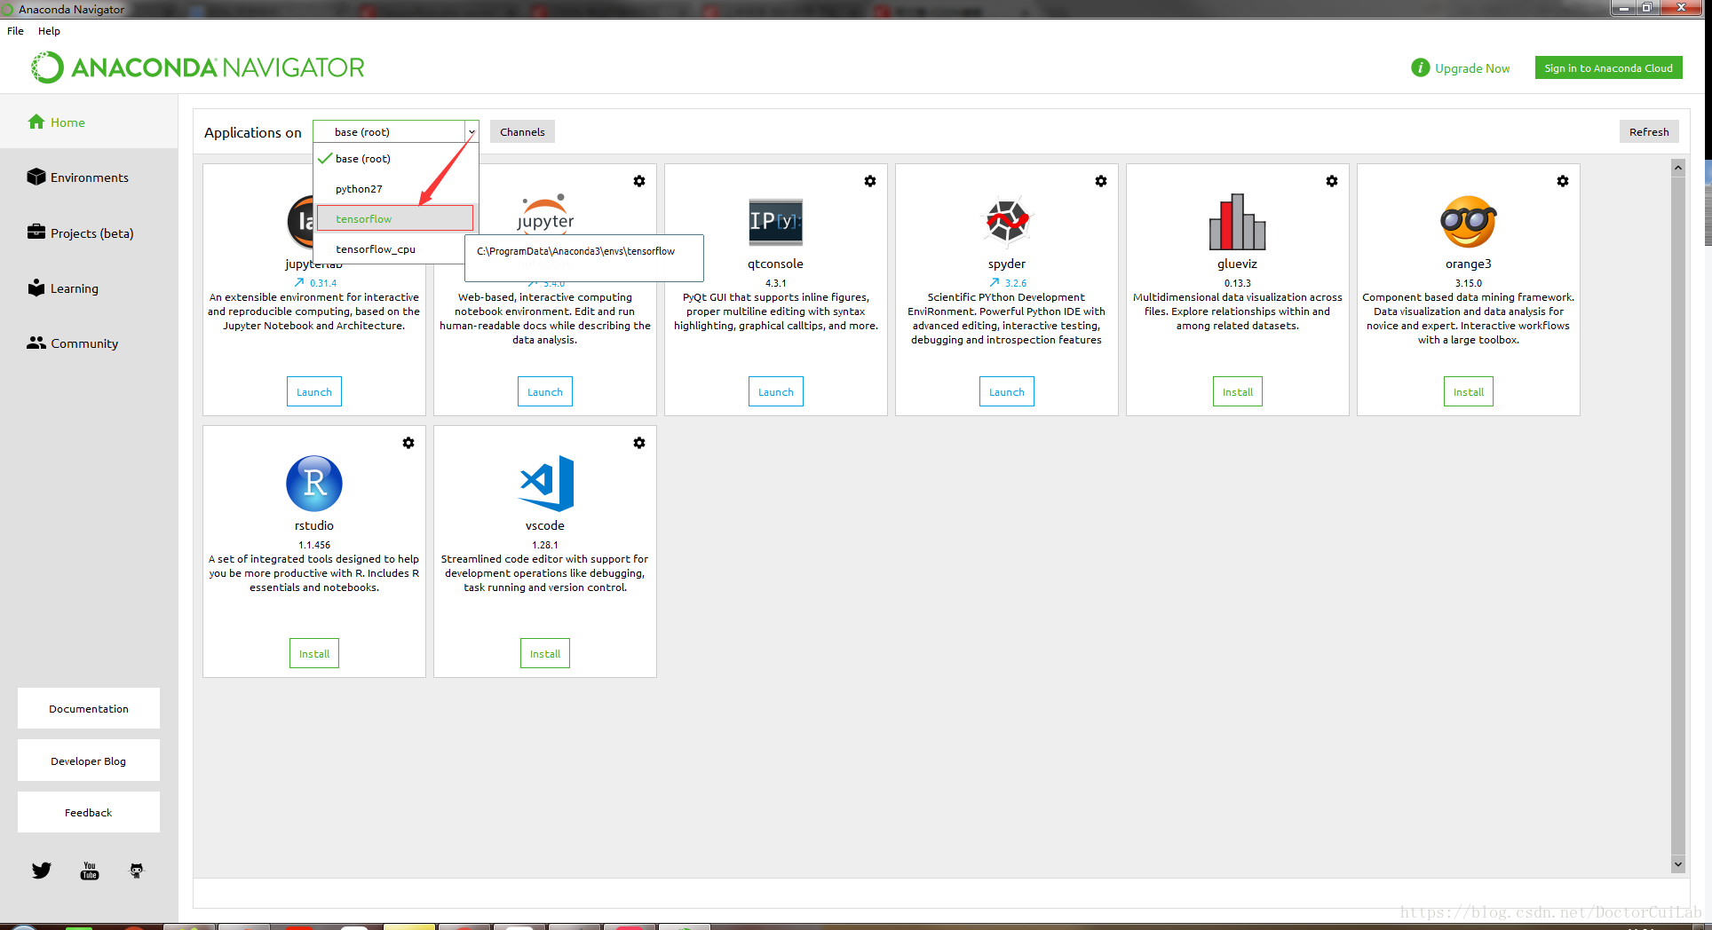This screenshot has height=930, width=1712.
Task: Open the gear options for vscode
Action: click(638, 443)
